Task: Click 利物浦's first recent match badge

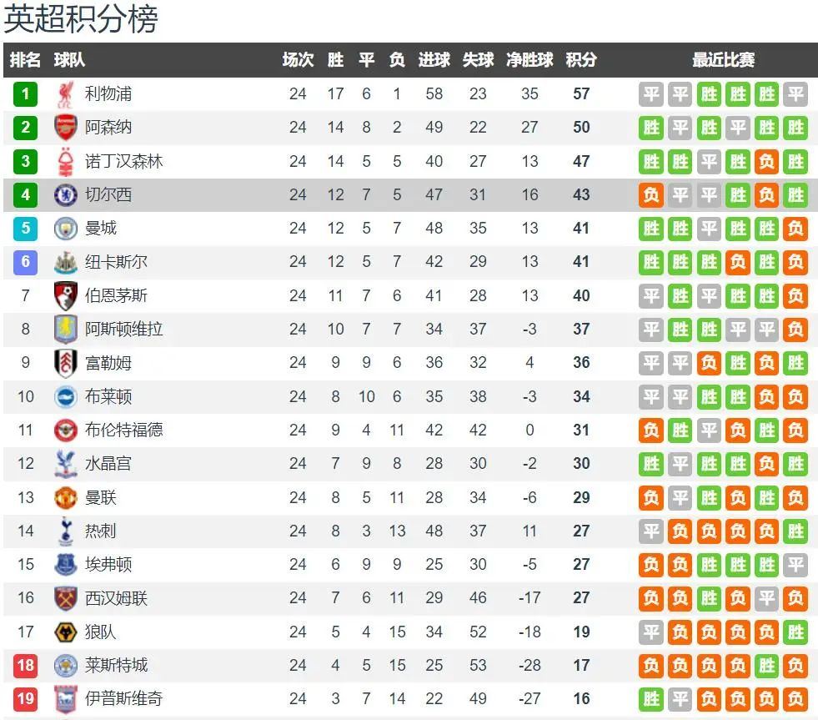Action: [651, 94]
